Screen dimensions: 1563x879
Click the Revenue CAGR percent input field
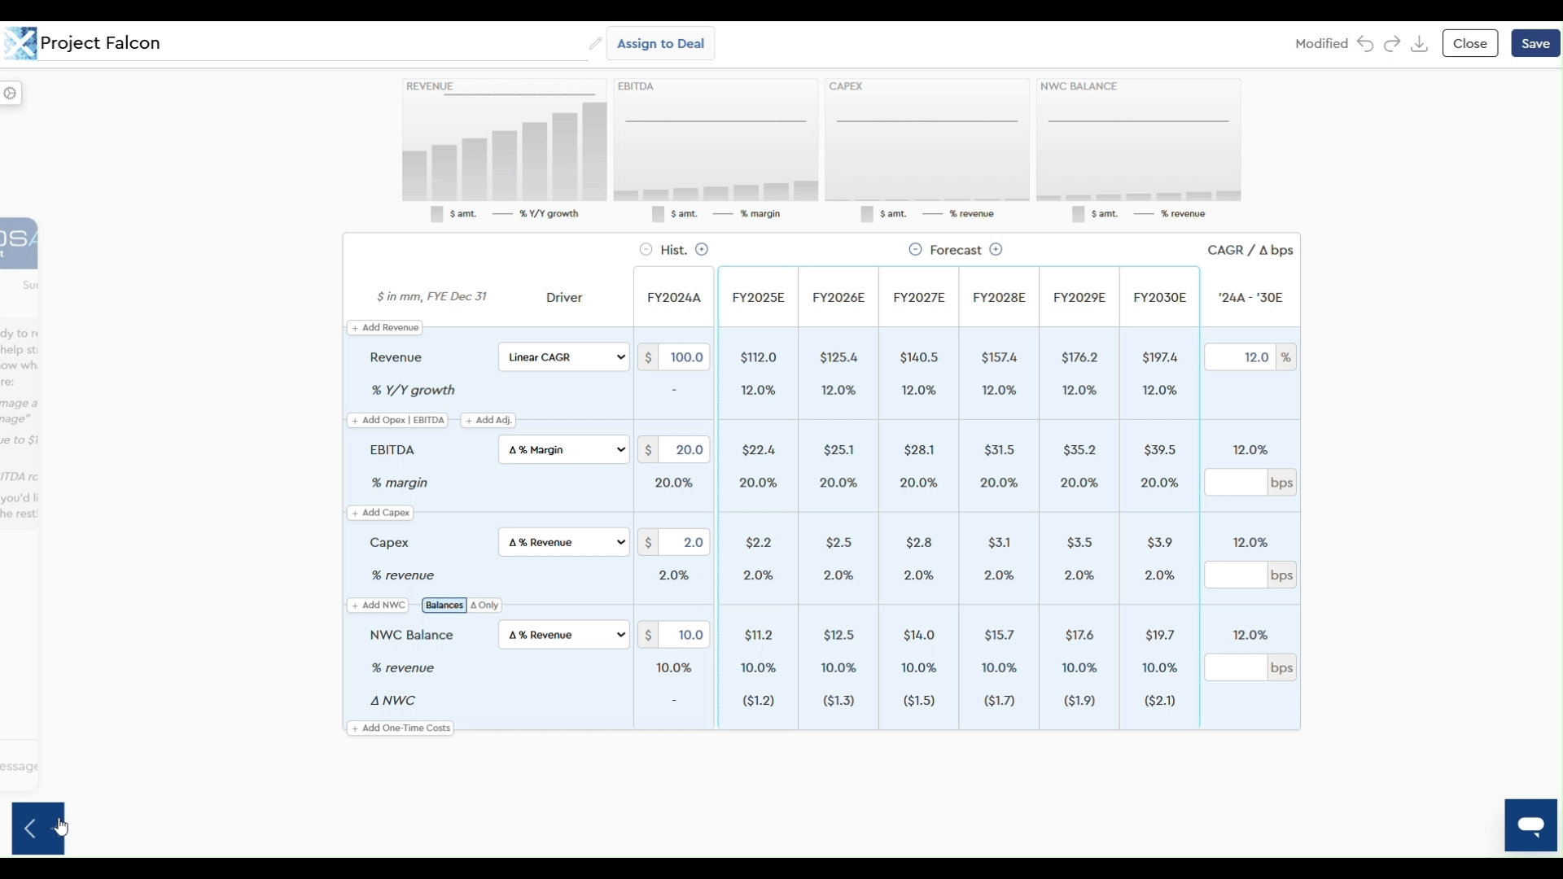[x=1239, y=357]
